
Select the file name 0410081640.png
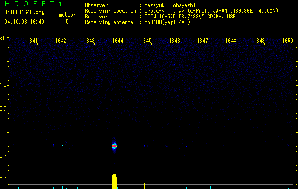point(24,12)
